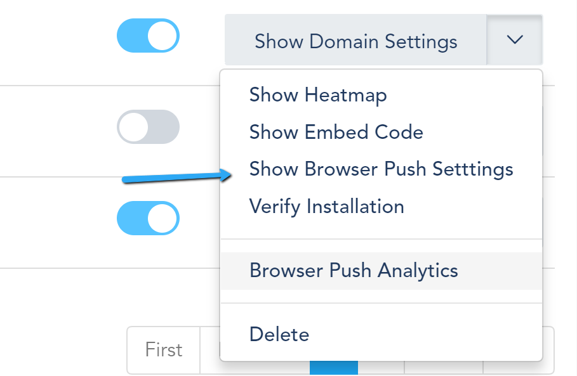Click Verify Installation in the dropdown
This screenshot has height=376, width=577.
326,207
